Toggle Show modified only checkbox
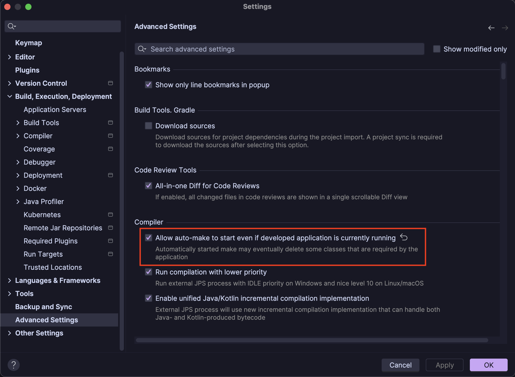The height and width of the screenshot is (377, 515). pos(437,49)
